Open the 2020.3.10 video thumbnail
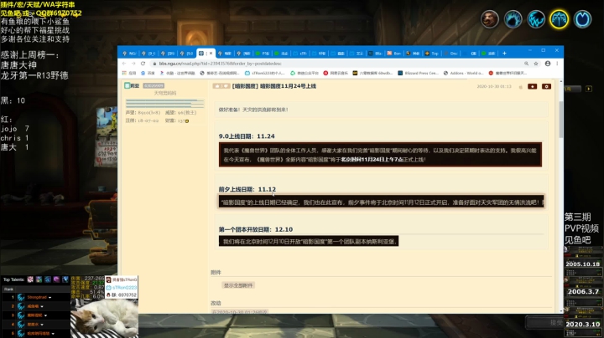 point(583,325)
